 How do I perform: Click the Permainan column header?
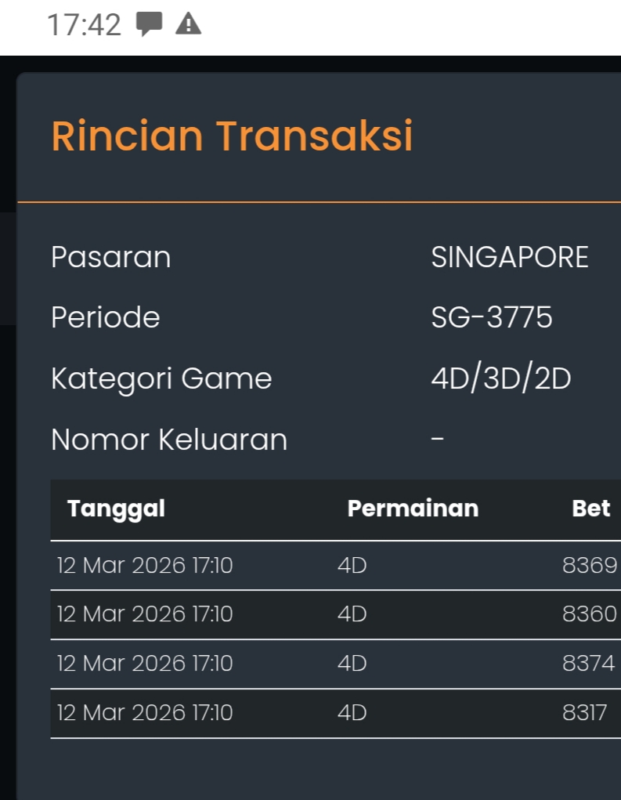413,509
